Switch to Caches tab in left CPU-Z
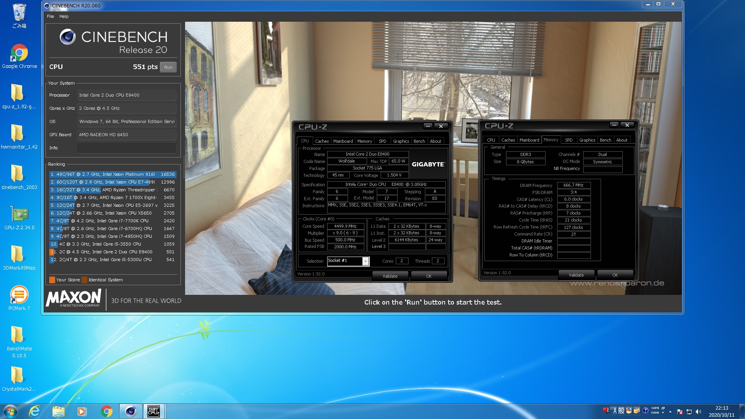Viewport: 745px width, 419px height. coord(322,141)
